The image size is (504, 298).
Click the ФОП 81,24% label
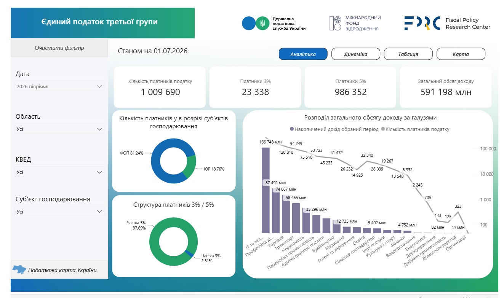(132, 153)
